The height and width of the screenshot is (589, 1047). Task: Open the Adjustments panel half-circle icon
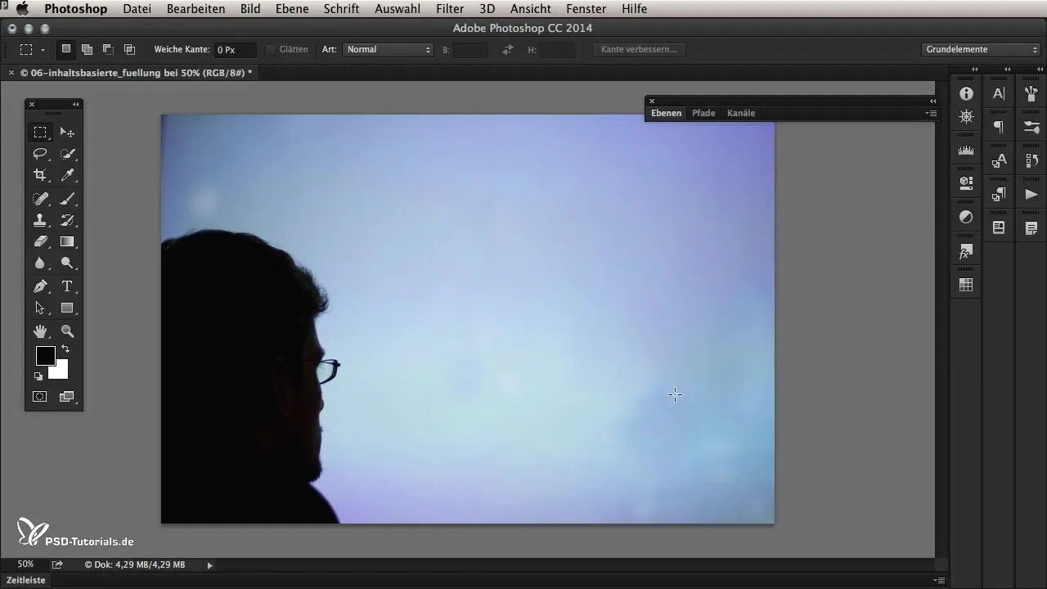tap(966, 217)
